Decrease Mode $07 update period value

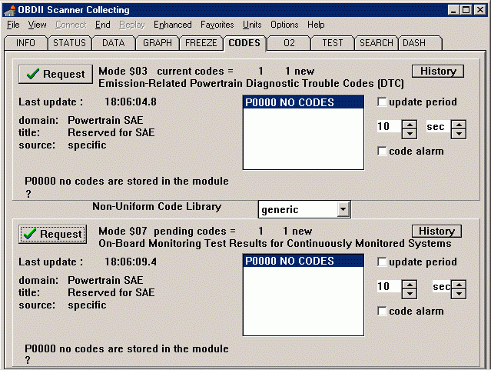[410, 294]
